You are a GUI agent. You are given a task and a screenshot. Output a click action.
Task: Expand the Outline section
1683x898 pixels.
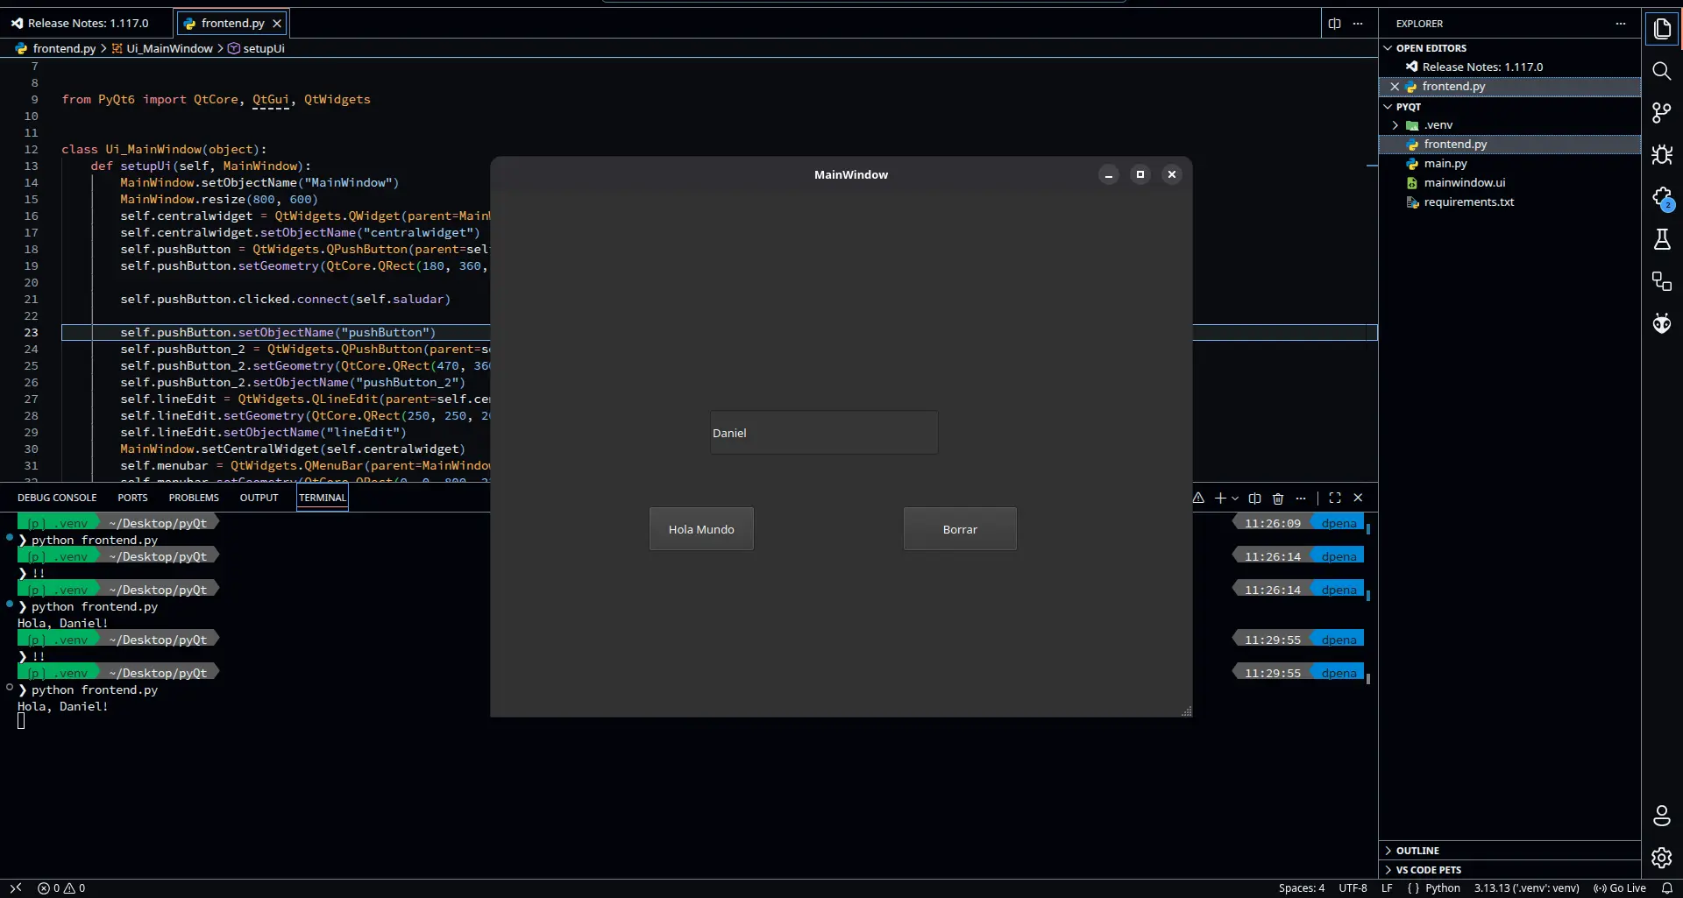[1509, 851]
